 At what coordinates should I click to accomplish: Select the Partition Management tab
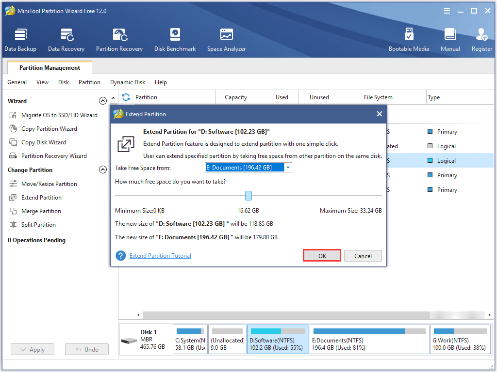[x=50, y=68]
